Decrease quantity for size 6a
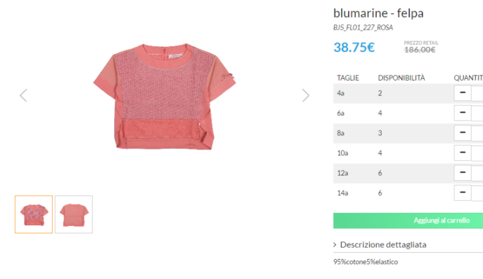Screen dimensions: 483x279 click(462, 113)
